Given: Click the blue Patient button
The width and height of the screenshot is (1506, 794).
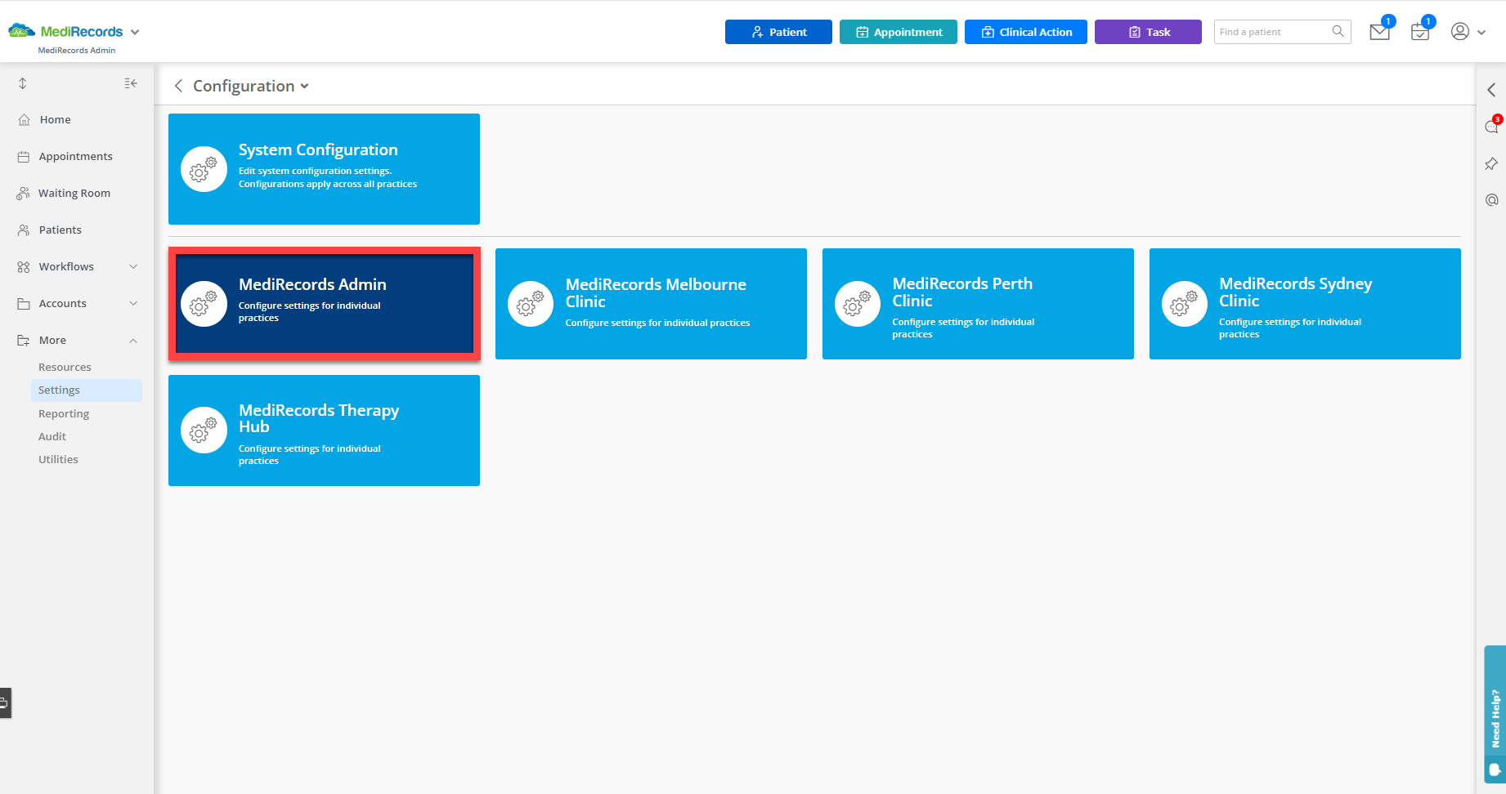Looking at the screenshot, I should 778,32.
